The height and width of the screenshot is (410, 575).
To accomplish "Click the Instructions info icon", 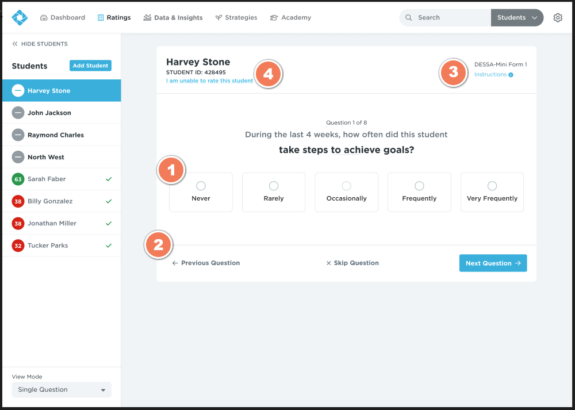I will (x=511, y=75).
